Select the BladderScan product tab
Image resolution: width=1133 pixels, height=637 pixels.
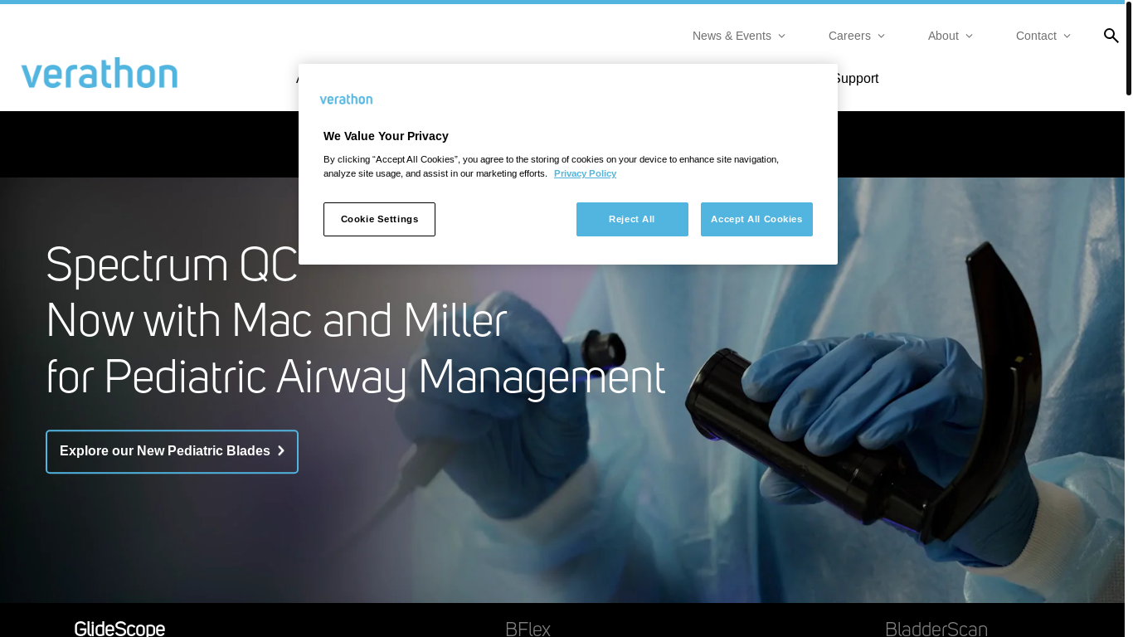click(936, 629)
